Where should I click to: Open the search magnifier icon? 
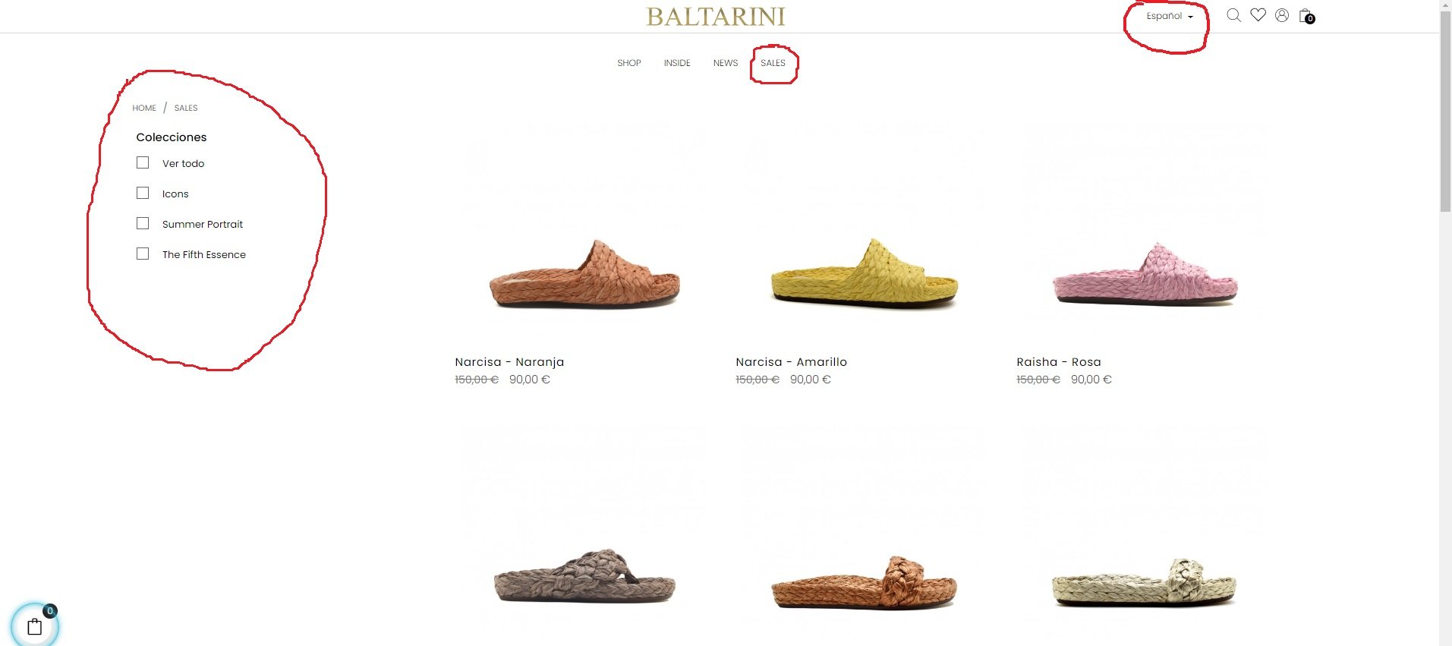(1233, 15)
